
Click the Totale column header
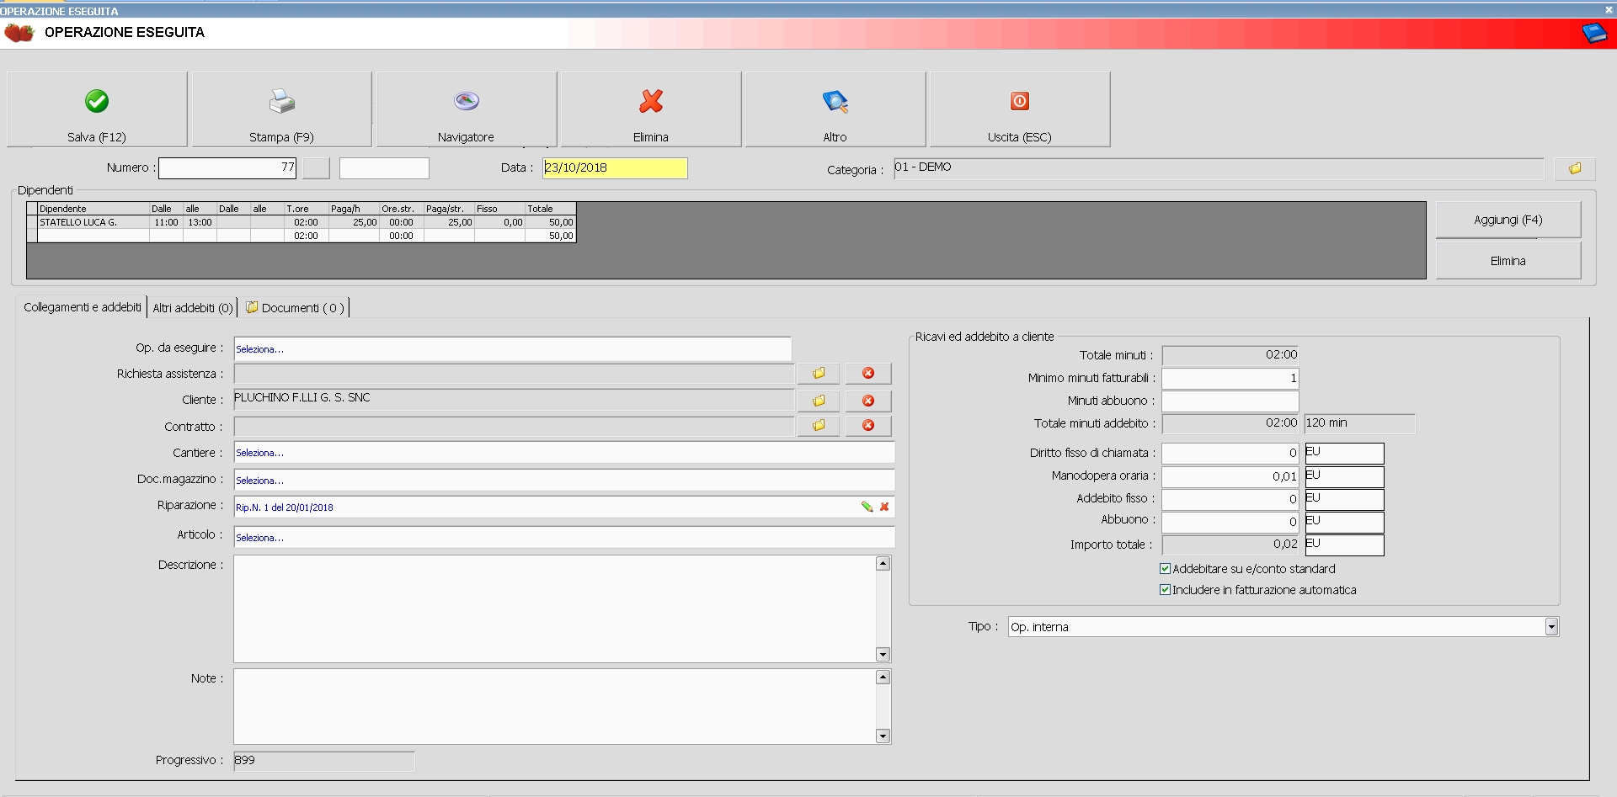(x=550, y=209)
